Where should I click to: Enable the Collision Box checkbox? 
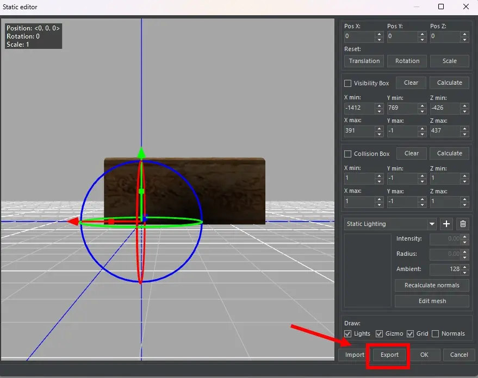pyautogui.click(x=348, y=154)
